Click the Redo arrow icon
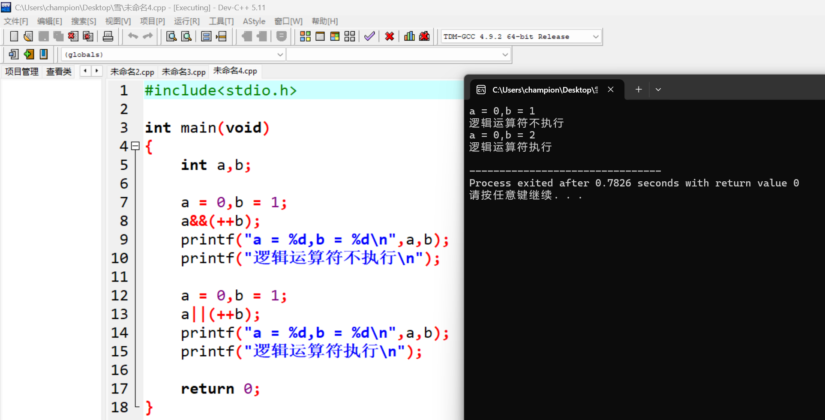Screen dimensions: 825x420 [x=148, y=36]
